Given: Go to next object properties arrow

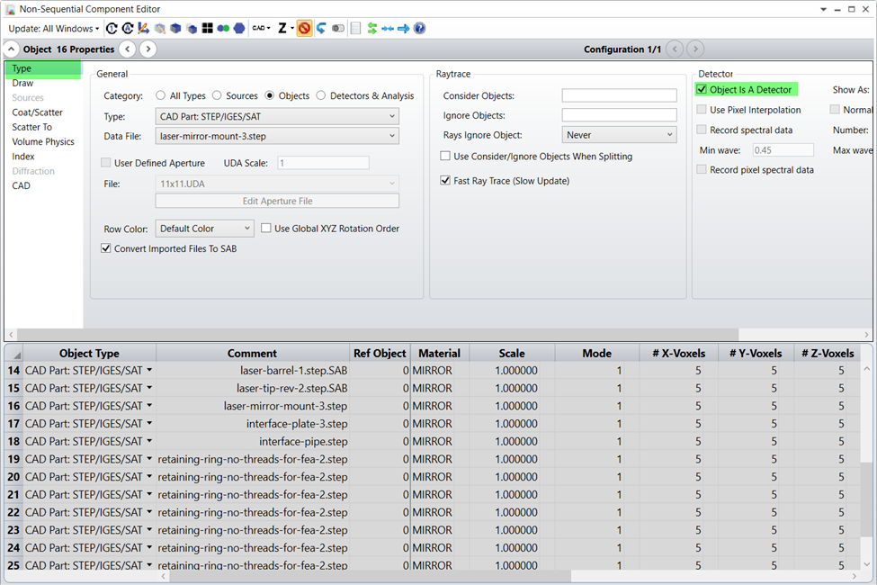Looking at the screenshot, I should 148,49.
